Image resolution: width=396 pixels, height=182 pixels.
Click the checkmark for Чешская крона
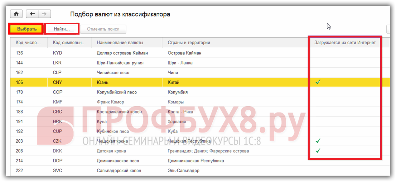[318, 141]
